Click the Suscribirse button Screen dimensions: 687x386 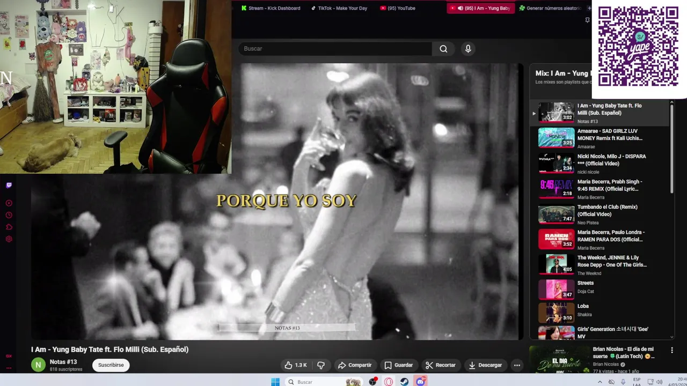pyautogui.click(x=111, y=365)
